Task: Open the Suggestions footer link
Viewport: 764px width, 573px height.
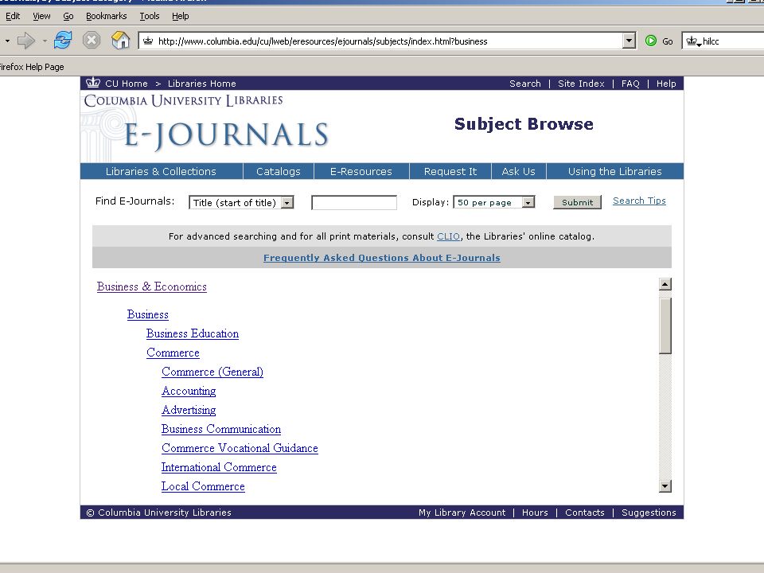Action: (649, 513)
